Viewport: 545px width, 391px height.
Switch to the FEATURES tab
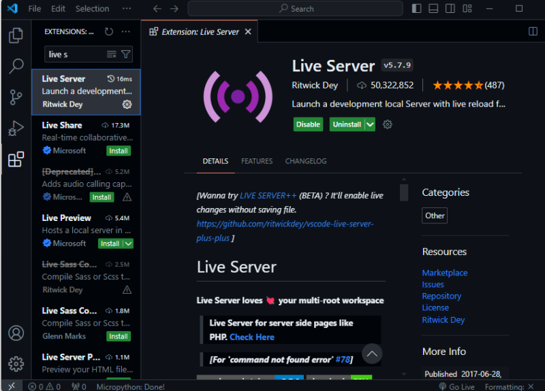click(x=257, y=161)
